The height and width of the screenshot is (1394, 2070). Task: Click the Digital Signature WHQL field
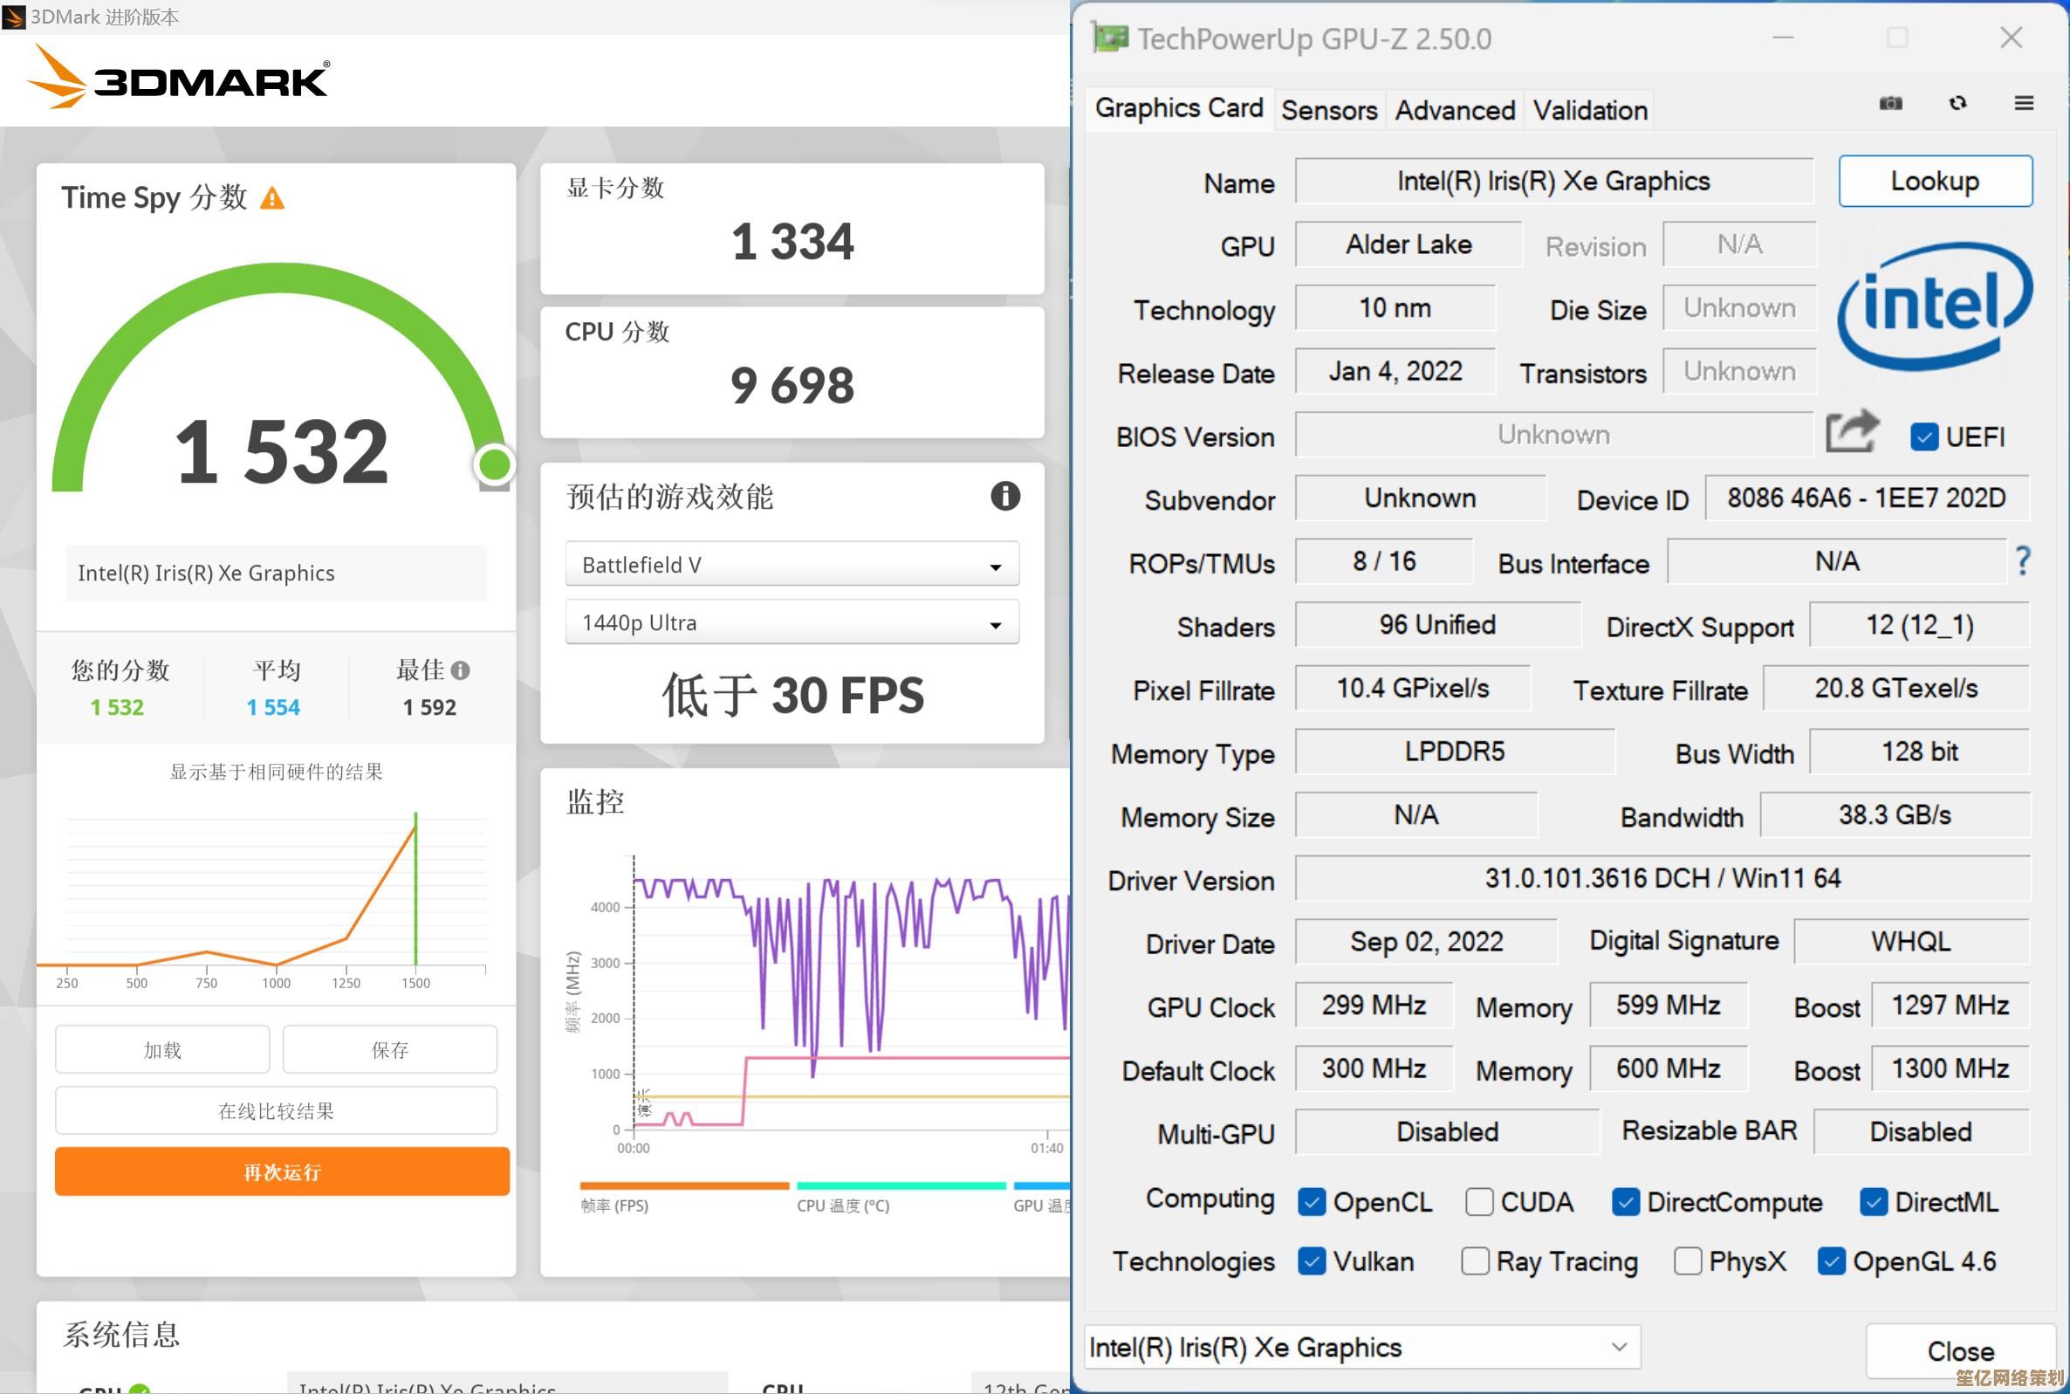tap(1912, 942)
